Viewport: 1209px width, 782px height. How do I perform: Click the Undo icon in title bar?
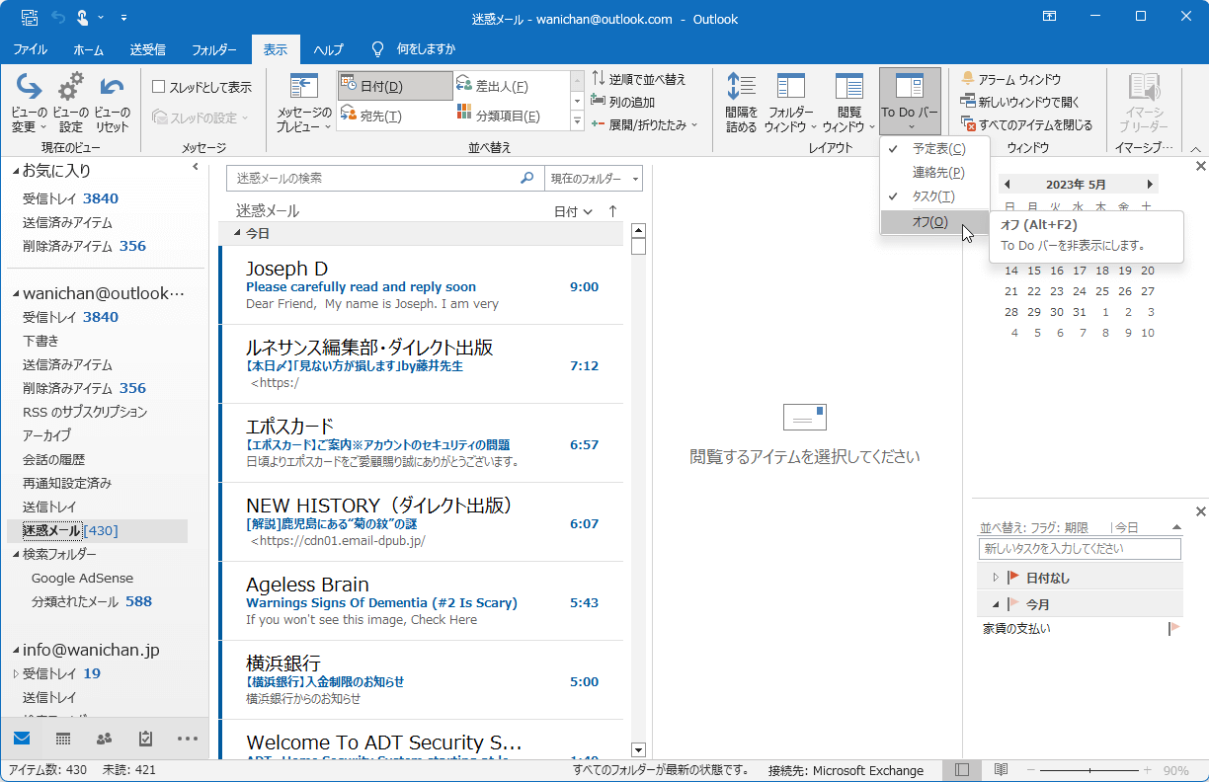(x=58, y=18)
